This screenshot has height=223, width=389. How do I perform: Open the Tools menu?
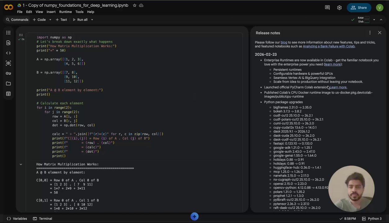point(79,12)
